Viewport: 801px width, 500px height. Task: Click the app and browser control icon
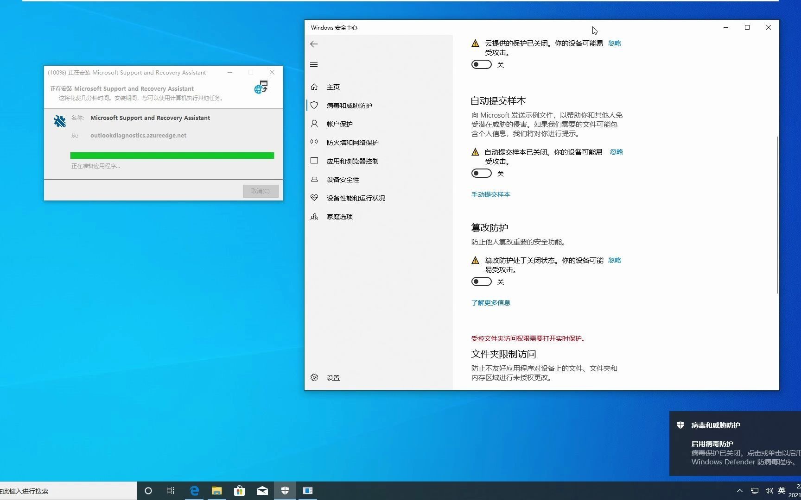[314, 161]
